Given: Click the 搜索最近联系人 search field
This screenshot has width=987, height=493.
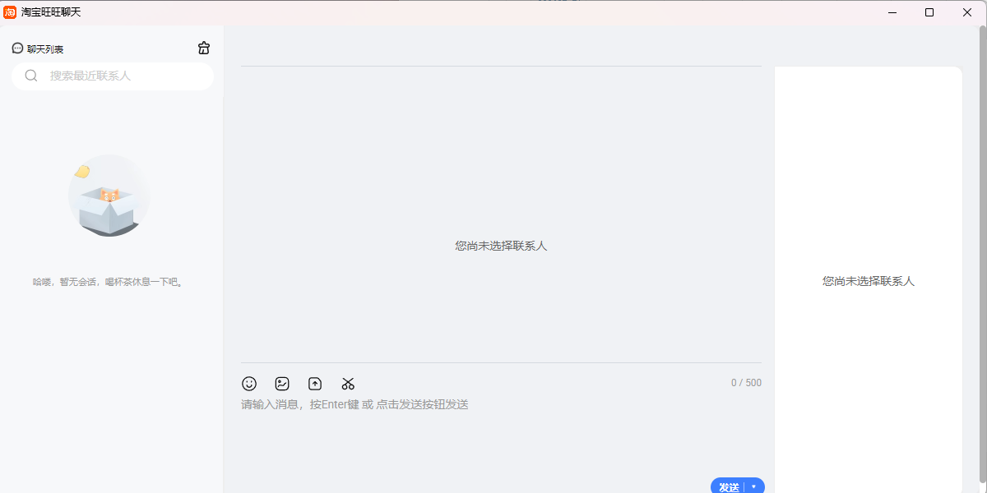Looking at the screenshot, I should coord(113,76).
